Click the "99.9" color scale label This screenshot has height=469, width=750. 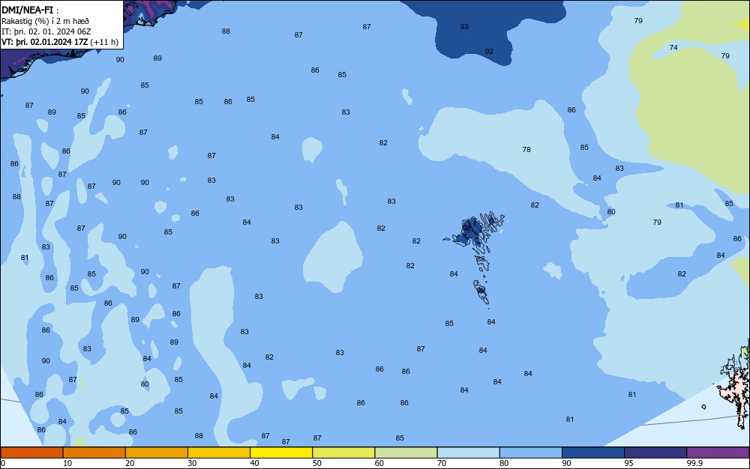click(x=694, y=463)
